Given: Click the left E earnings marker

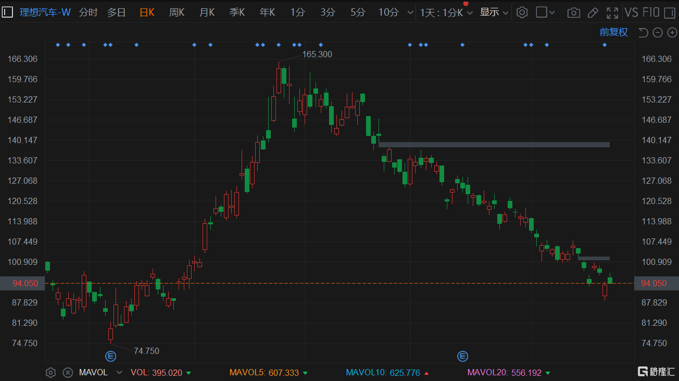Looking at the screenshot, I should pos(110,357).
